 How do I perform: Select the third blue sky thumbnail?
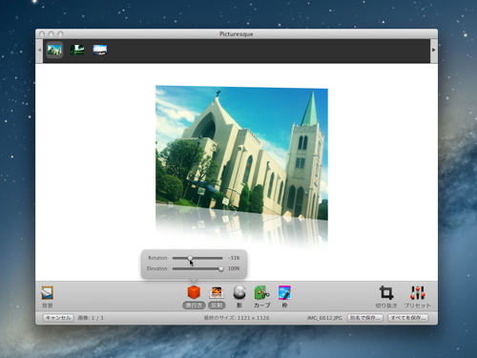coord(100,50)
